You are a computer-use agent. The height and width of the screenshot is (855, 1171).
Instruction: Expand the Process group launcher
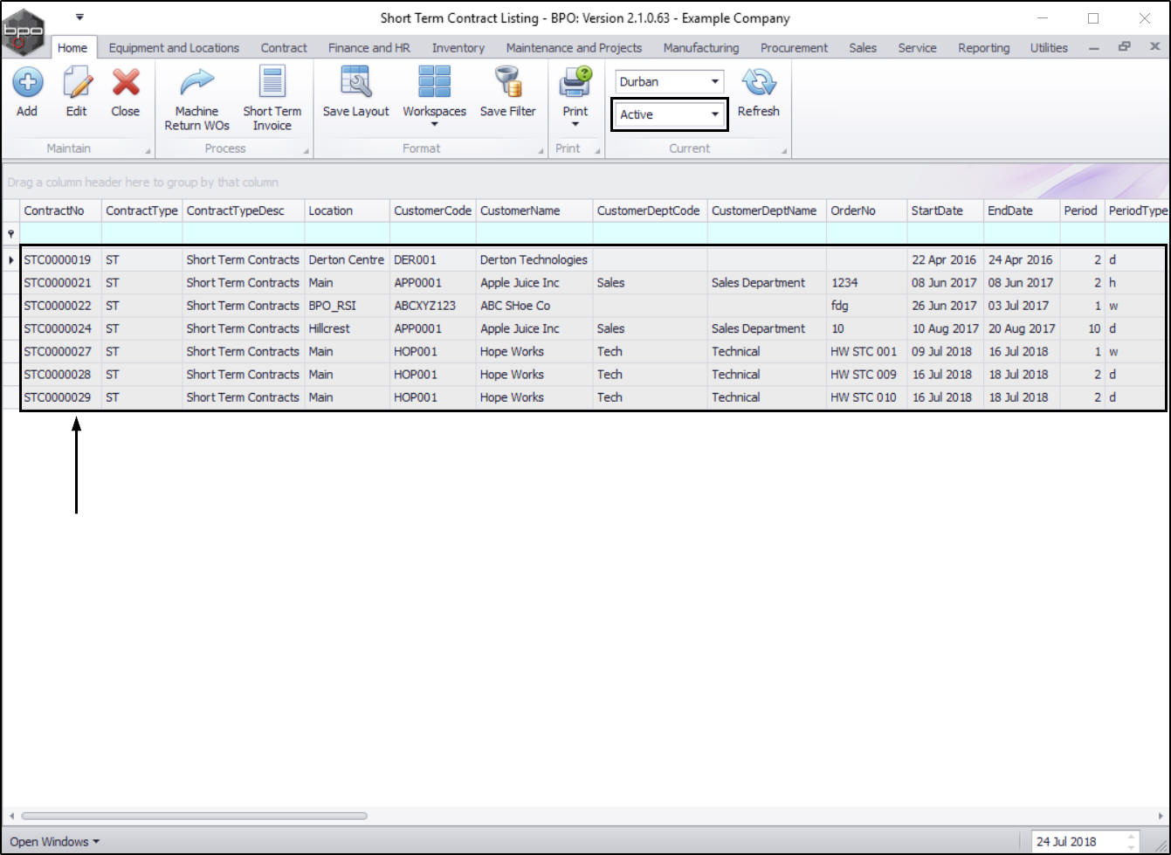[x=307, y=151]
